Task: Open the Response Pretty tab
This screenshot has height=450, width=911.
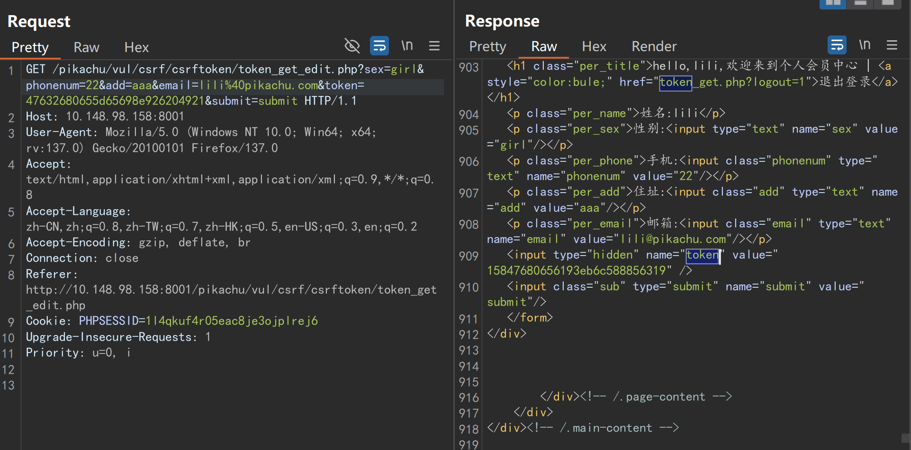Action: coord(487,46)
